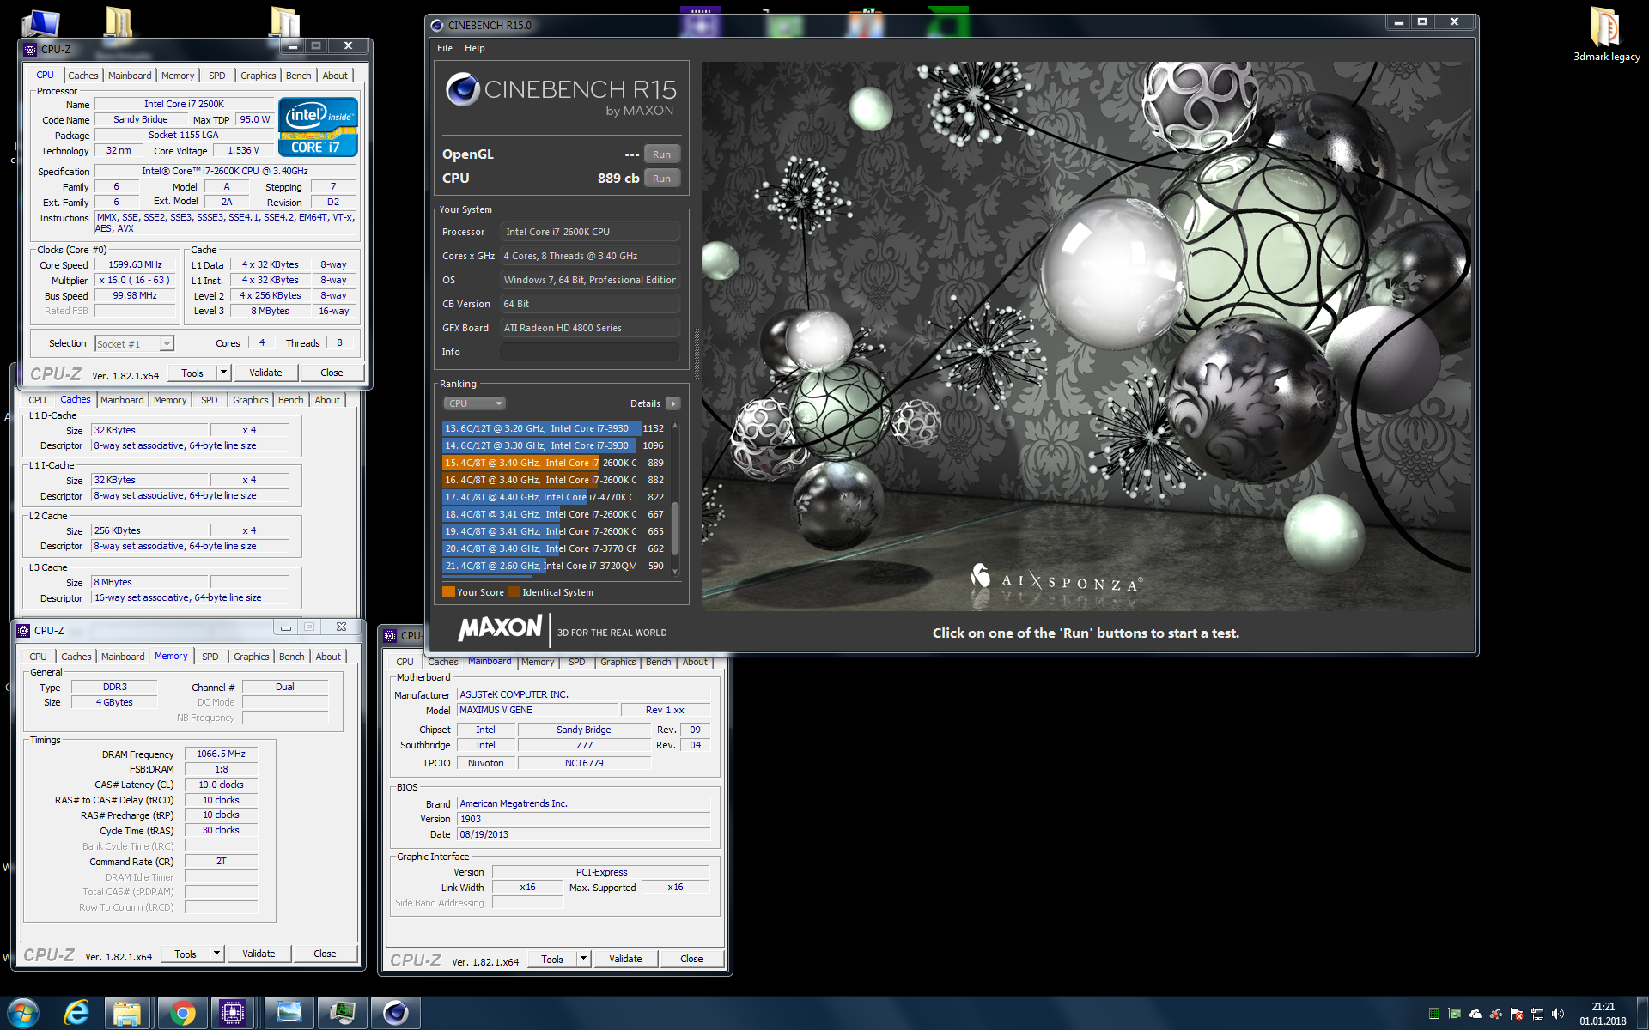The height and width of the screenshot is (1030, 1649).
Task: Open About tab in Mainboard CPU-Z window
Action: click(695, 662)
